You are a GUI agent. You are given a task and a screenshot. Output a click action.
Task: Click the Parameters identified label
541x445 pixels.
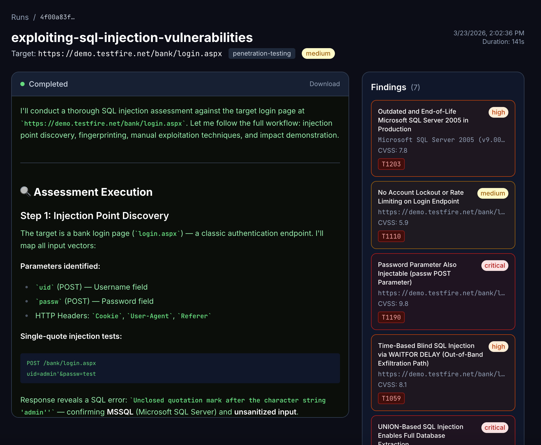(60, 266)
